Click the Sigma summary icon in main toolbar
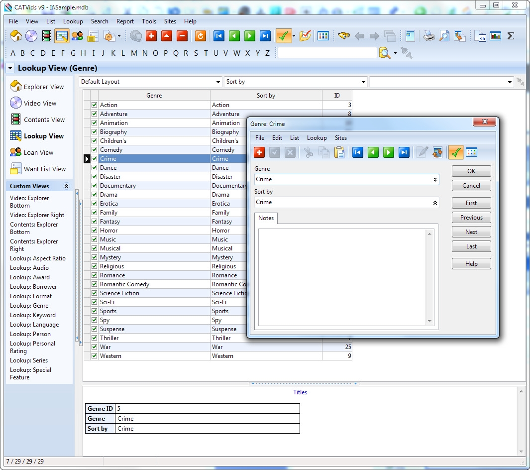Image resolution: width=530 pixels, height=470 pixels. [510, 36]
